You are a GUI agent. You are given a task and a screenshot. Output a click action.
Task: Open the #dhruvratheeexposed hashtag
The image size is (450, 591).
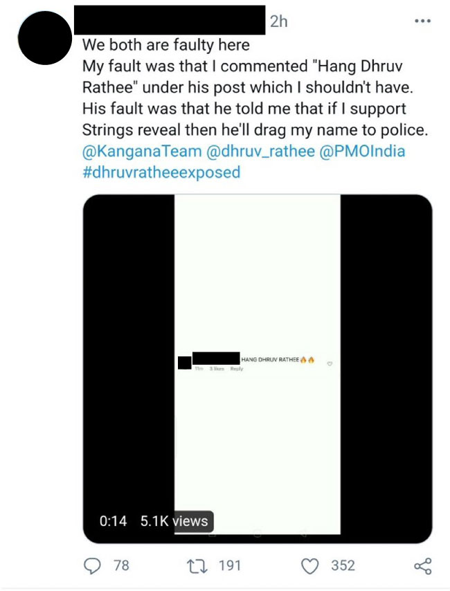tap(161, 172)
